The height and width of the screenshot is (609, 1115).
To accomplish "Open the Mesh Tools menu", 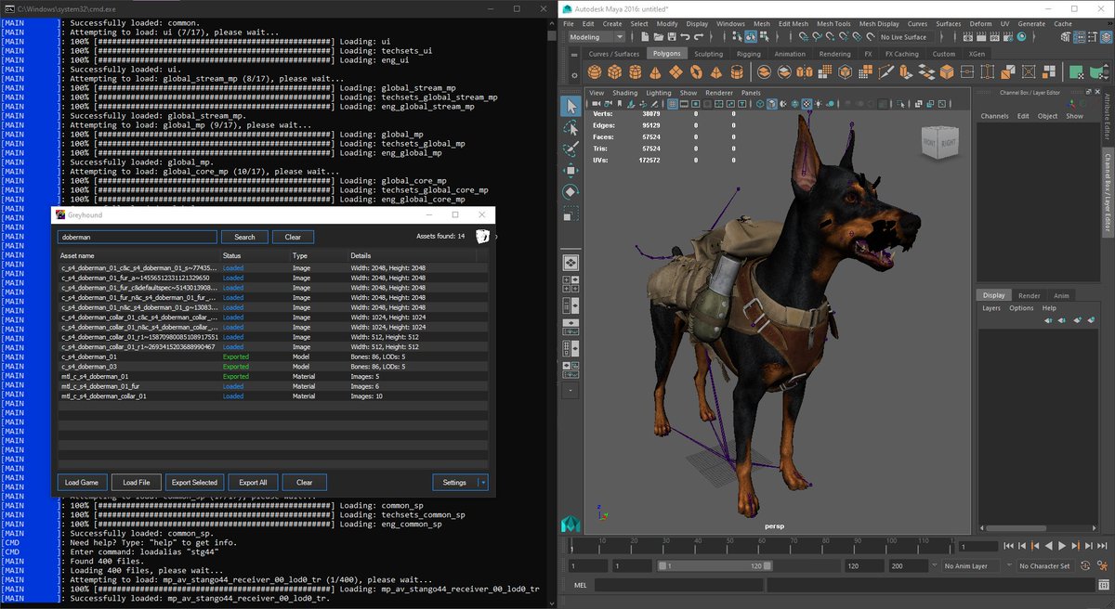I will point(833,23).
